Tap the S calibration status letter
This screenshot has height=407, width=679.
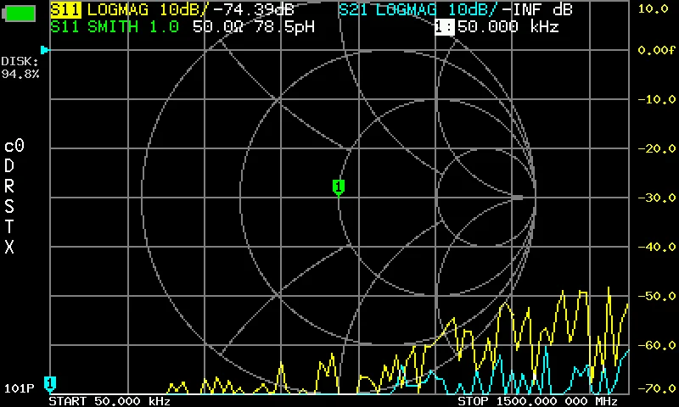(9, 207)
